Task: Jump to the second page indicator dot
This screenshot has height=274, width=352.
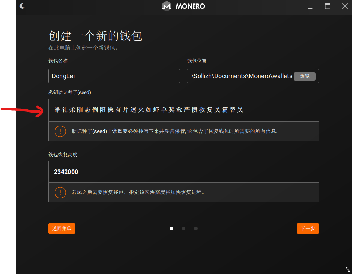Action: click(x=184, y=229)
